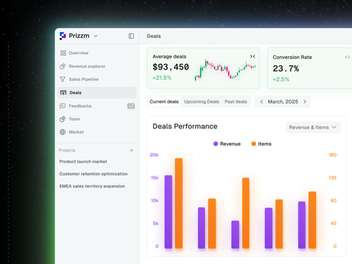Click the Team chart icon

coord(63,119)
